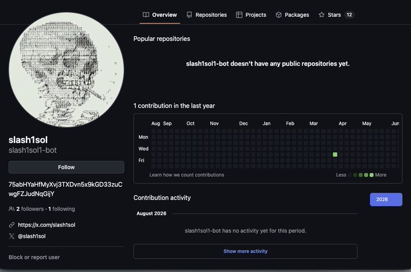Image resolution: width=411 pixels, height=272 pixels.
Task: Click the brightest green legend swatch
Action: [372, 175]
